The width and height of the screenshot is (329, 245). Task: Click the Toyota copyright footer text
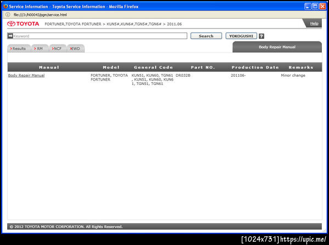(66, 226)
